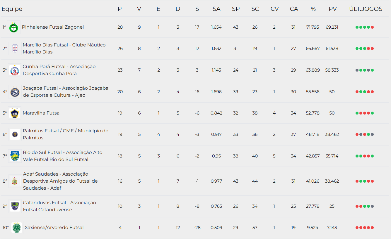Open the Maravilha Futsal team link
This screenshot has width=391, height=239.
pos(42,113)
